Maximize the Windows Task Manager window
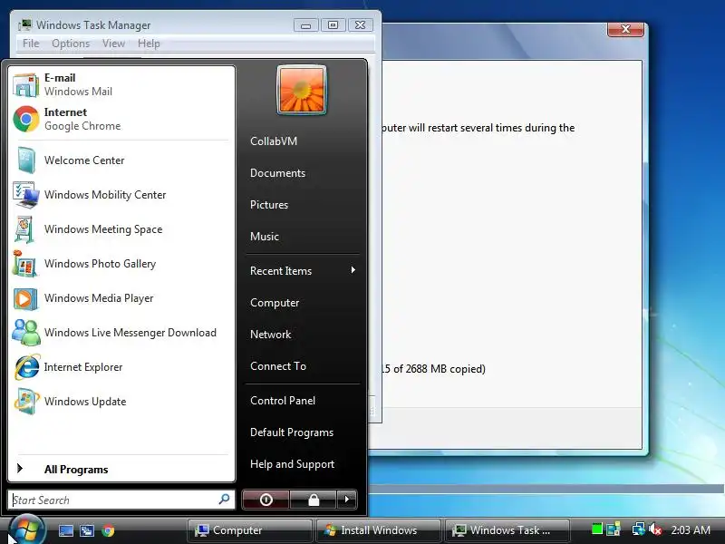The height and width of the screenshot is (544, 725). (333, 25)
